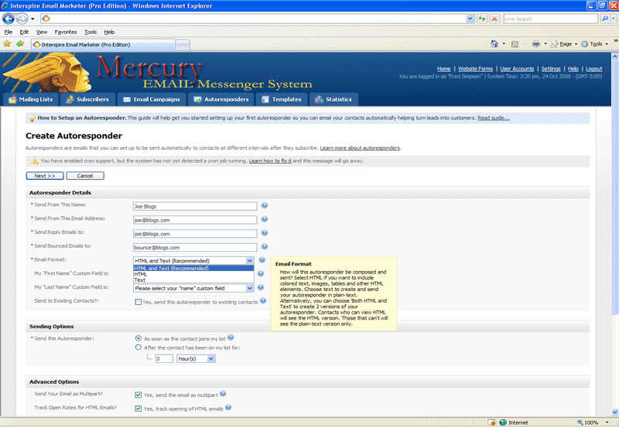Click the User Accounts link

pyautogui.click(x=517, y=69)
